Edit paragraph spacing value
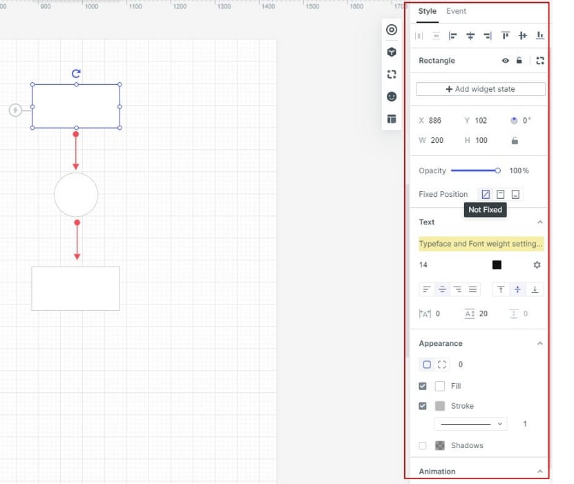This screenshot has height=484, width=574. [x=526, y=313]
